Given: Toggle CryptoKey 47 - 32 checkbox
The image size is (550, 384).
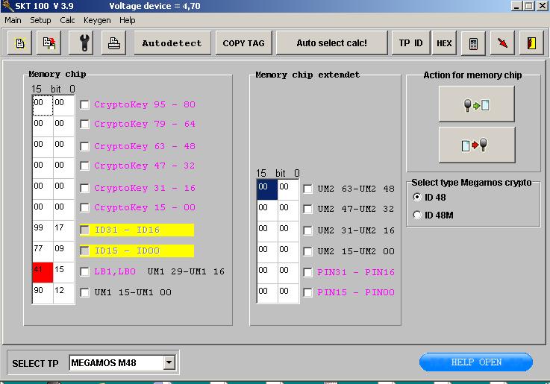Looking at the screenshot, I should (84, 166).
